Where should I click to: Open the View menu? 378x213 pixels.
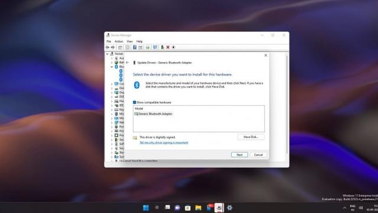coord(130,41)
